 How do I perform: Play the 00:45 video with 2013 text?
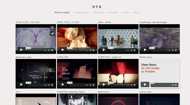(63, 84)
